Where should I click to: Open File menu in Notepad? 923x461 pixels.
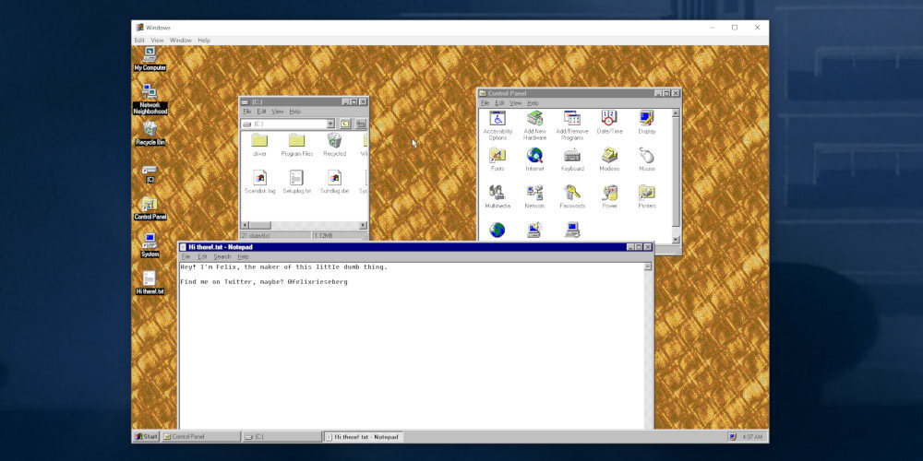[x=186, y=257]
